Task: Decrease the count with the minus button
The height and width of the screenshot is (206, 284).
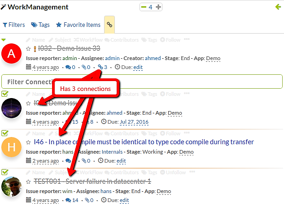Action: pyautogui.click(x=144, y=7)
